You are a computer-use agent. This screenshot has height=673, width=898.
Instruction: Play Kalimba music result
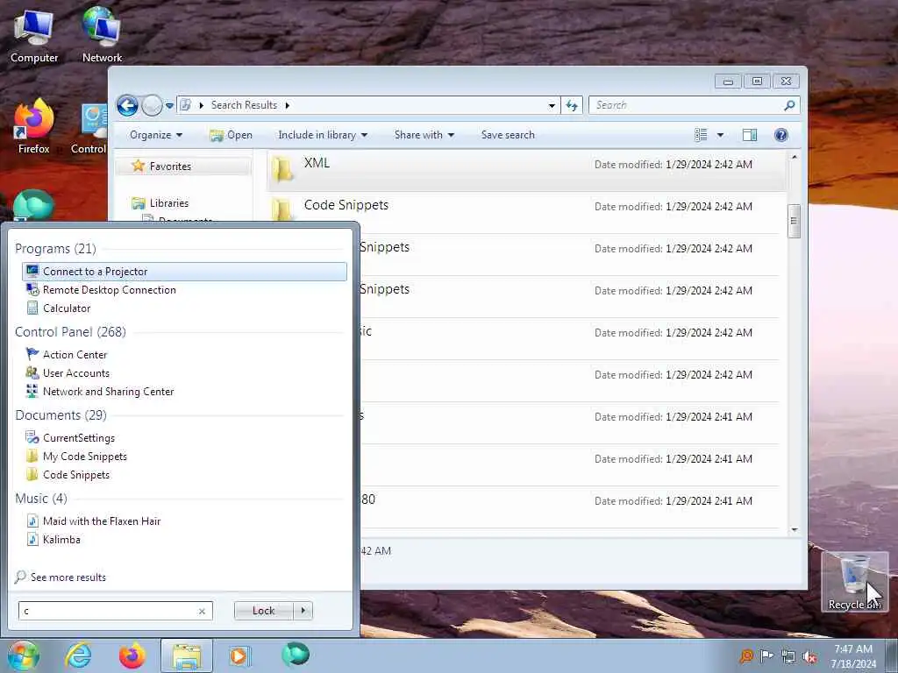tap(184, 539)
